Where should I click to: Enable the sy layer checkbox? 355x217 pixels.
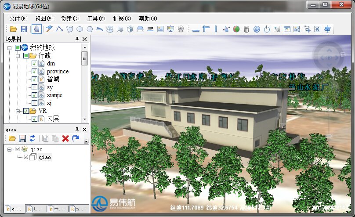[x=34, y=87]
